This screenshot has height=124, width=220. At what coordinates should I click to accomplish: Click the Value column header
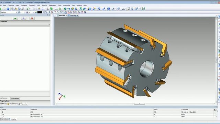[167, 110]
